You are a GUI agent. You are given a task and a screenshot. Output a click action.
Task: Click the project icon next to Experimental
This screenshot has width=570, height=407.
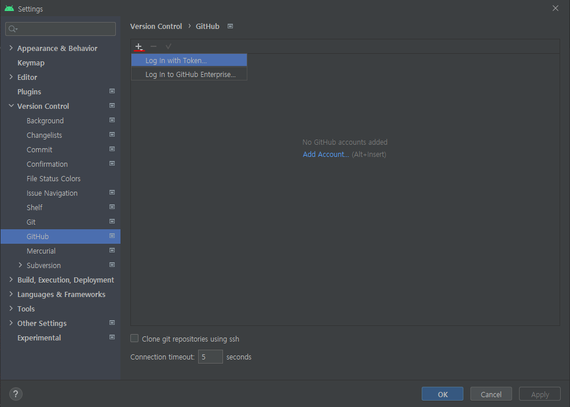[112, 337]
